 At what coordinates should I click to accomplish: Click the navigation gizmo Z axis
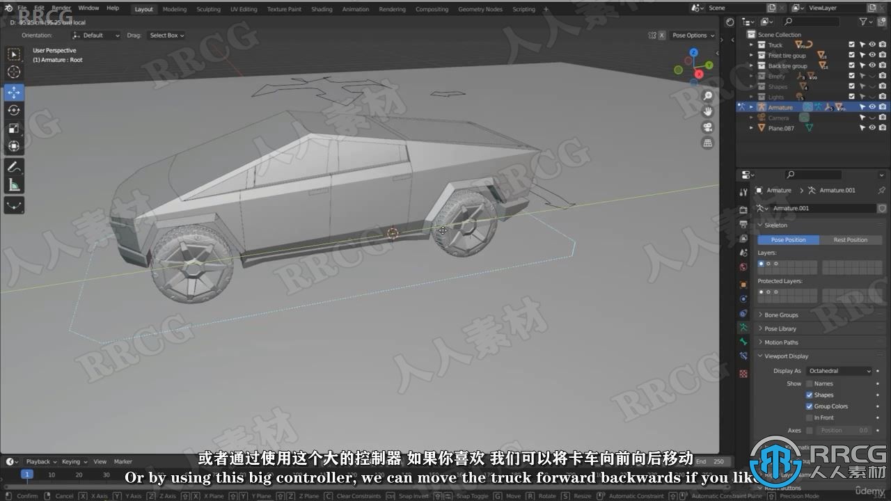coord(693,52)
